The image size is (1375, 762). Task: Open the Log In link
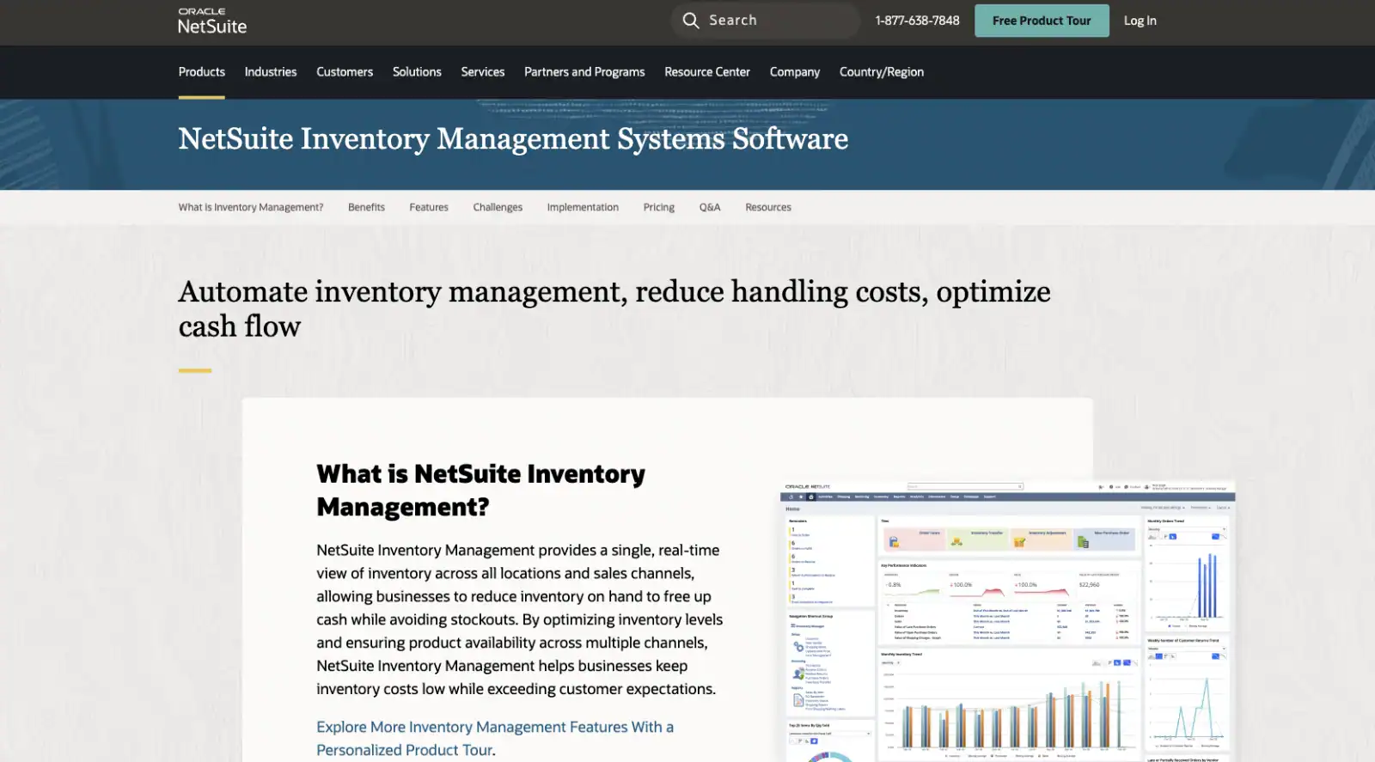coord(1140,21)
